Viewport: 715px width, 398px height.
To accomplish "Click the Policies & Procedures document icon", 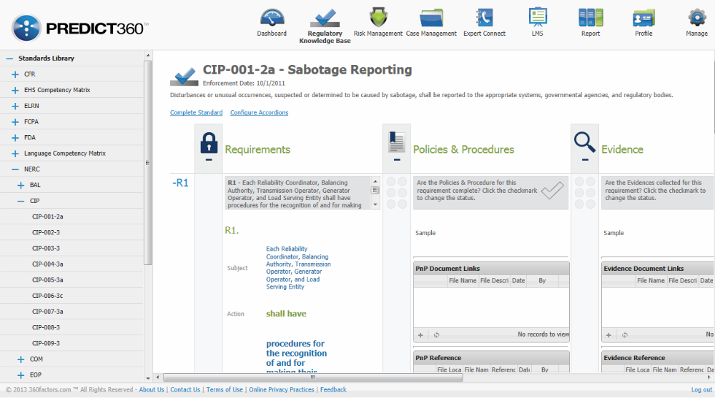I will pos(397,141).
